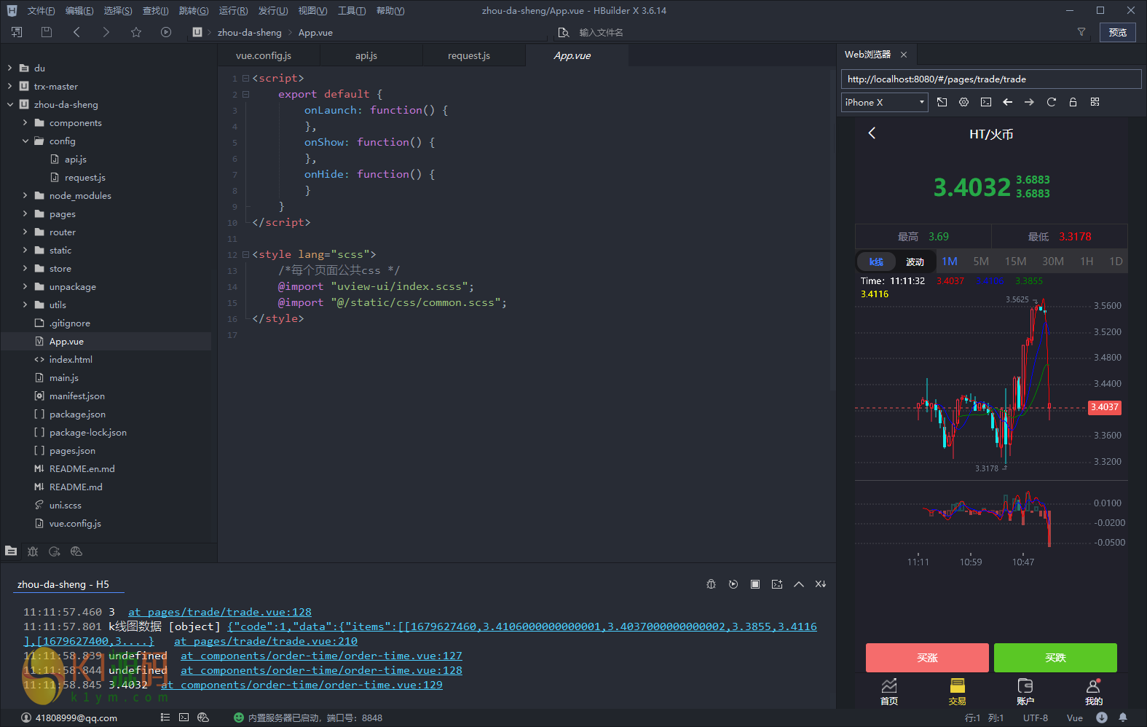Refresh the built-in web browser page
Viewport: 1147px width, 727px height.
coord(1051,102)
